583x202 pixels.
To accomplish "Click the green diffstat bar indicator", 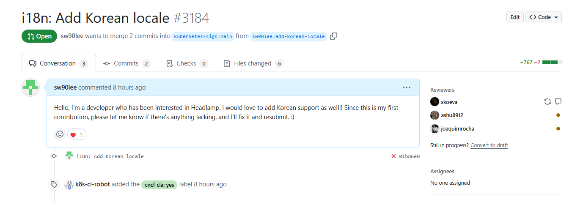I will [552, 63].
